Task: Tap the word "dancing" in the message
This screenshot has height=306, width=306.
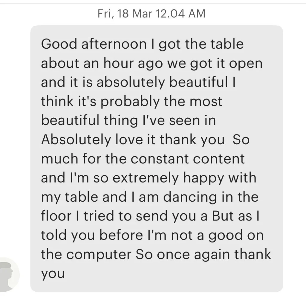Action: (190, 197)
